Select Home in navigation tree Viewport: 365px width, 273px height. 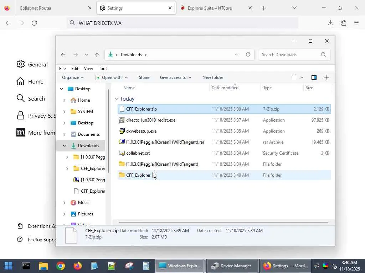pyautogui.click(x=84, y=100)
